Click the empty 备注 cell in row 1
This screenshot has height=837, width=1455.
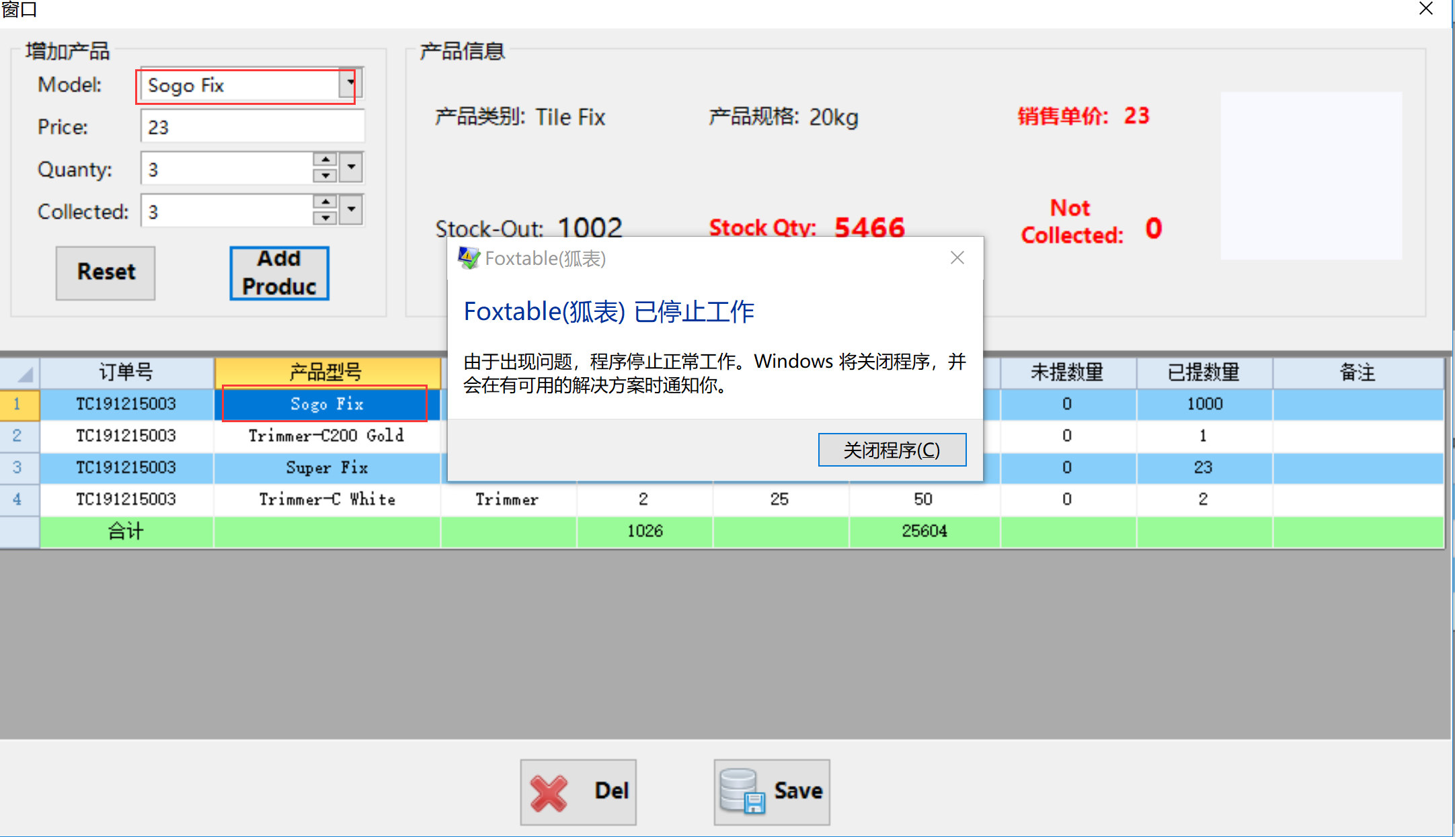tap(1358, 404)
